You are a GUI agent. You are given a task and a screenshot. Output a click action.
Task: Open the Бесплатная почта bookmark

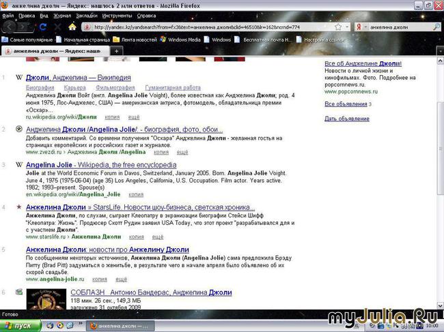(x=263, y=40)
